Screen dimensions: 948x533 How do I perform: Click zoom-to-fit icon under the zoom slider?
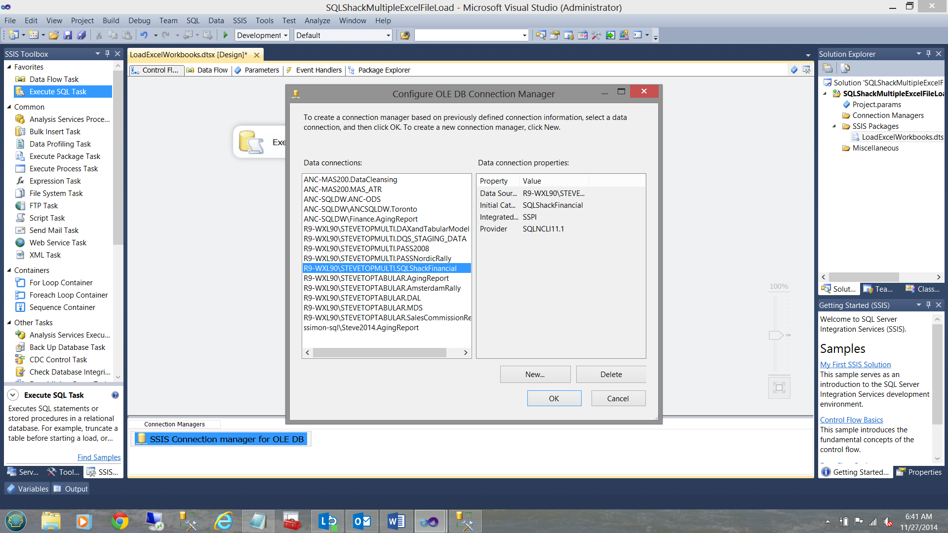pyautogui.click(x=779, y=387)
